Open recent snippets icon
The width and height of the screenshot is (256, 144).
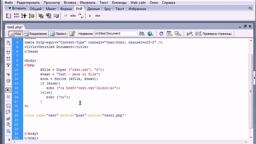point(8,124)
